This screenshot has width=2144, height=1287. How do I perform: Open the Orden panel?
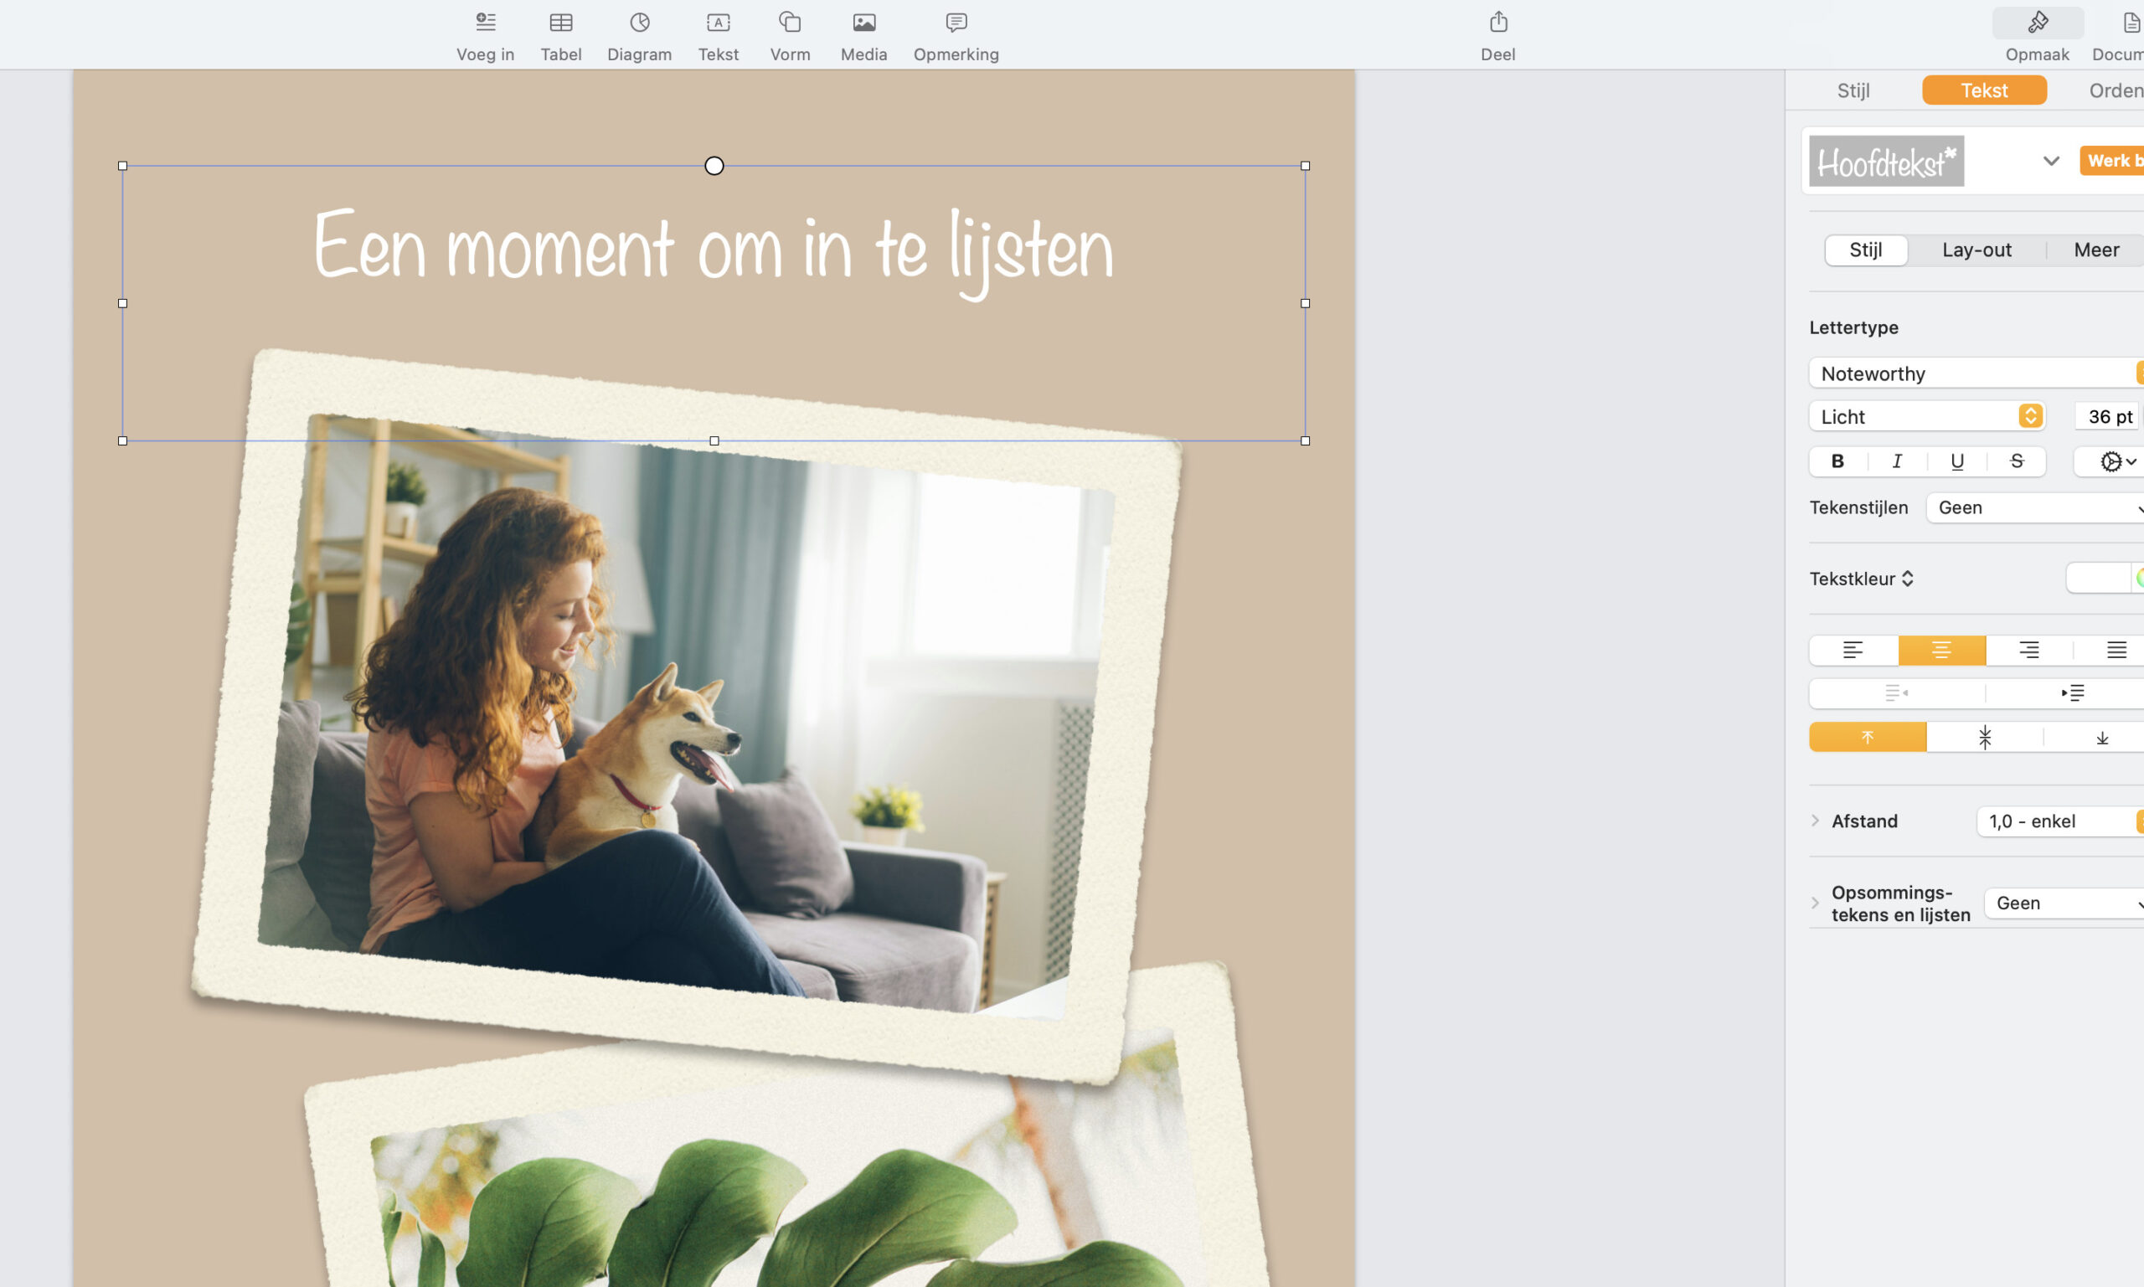tap(2115, 90)
